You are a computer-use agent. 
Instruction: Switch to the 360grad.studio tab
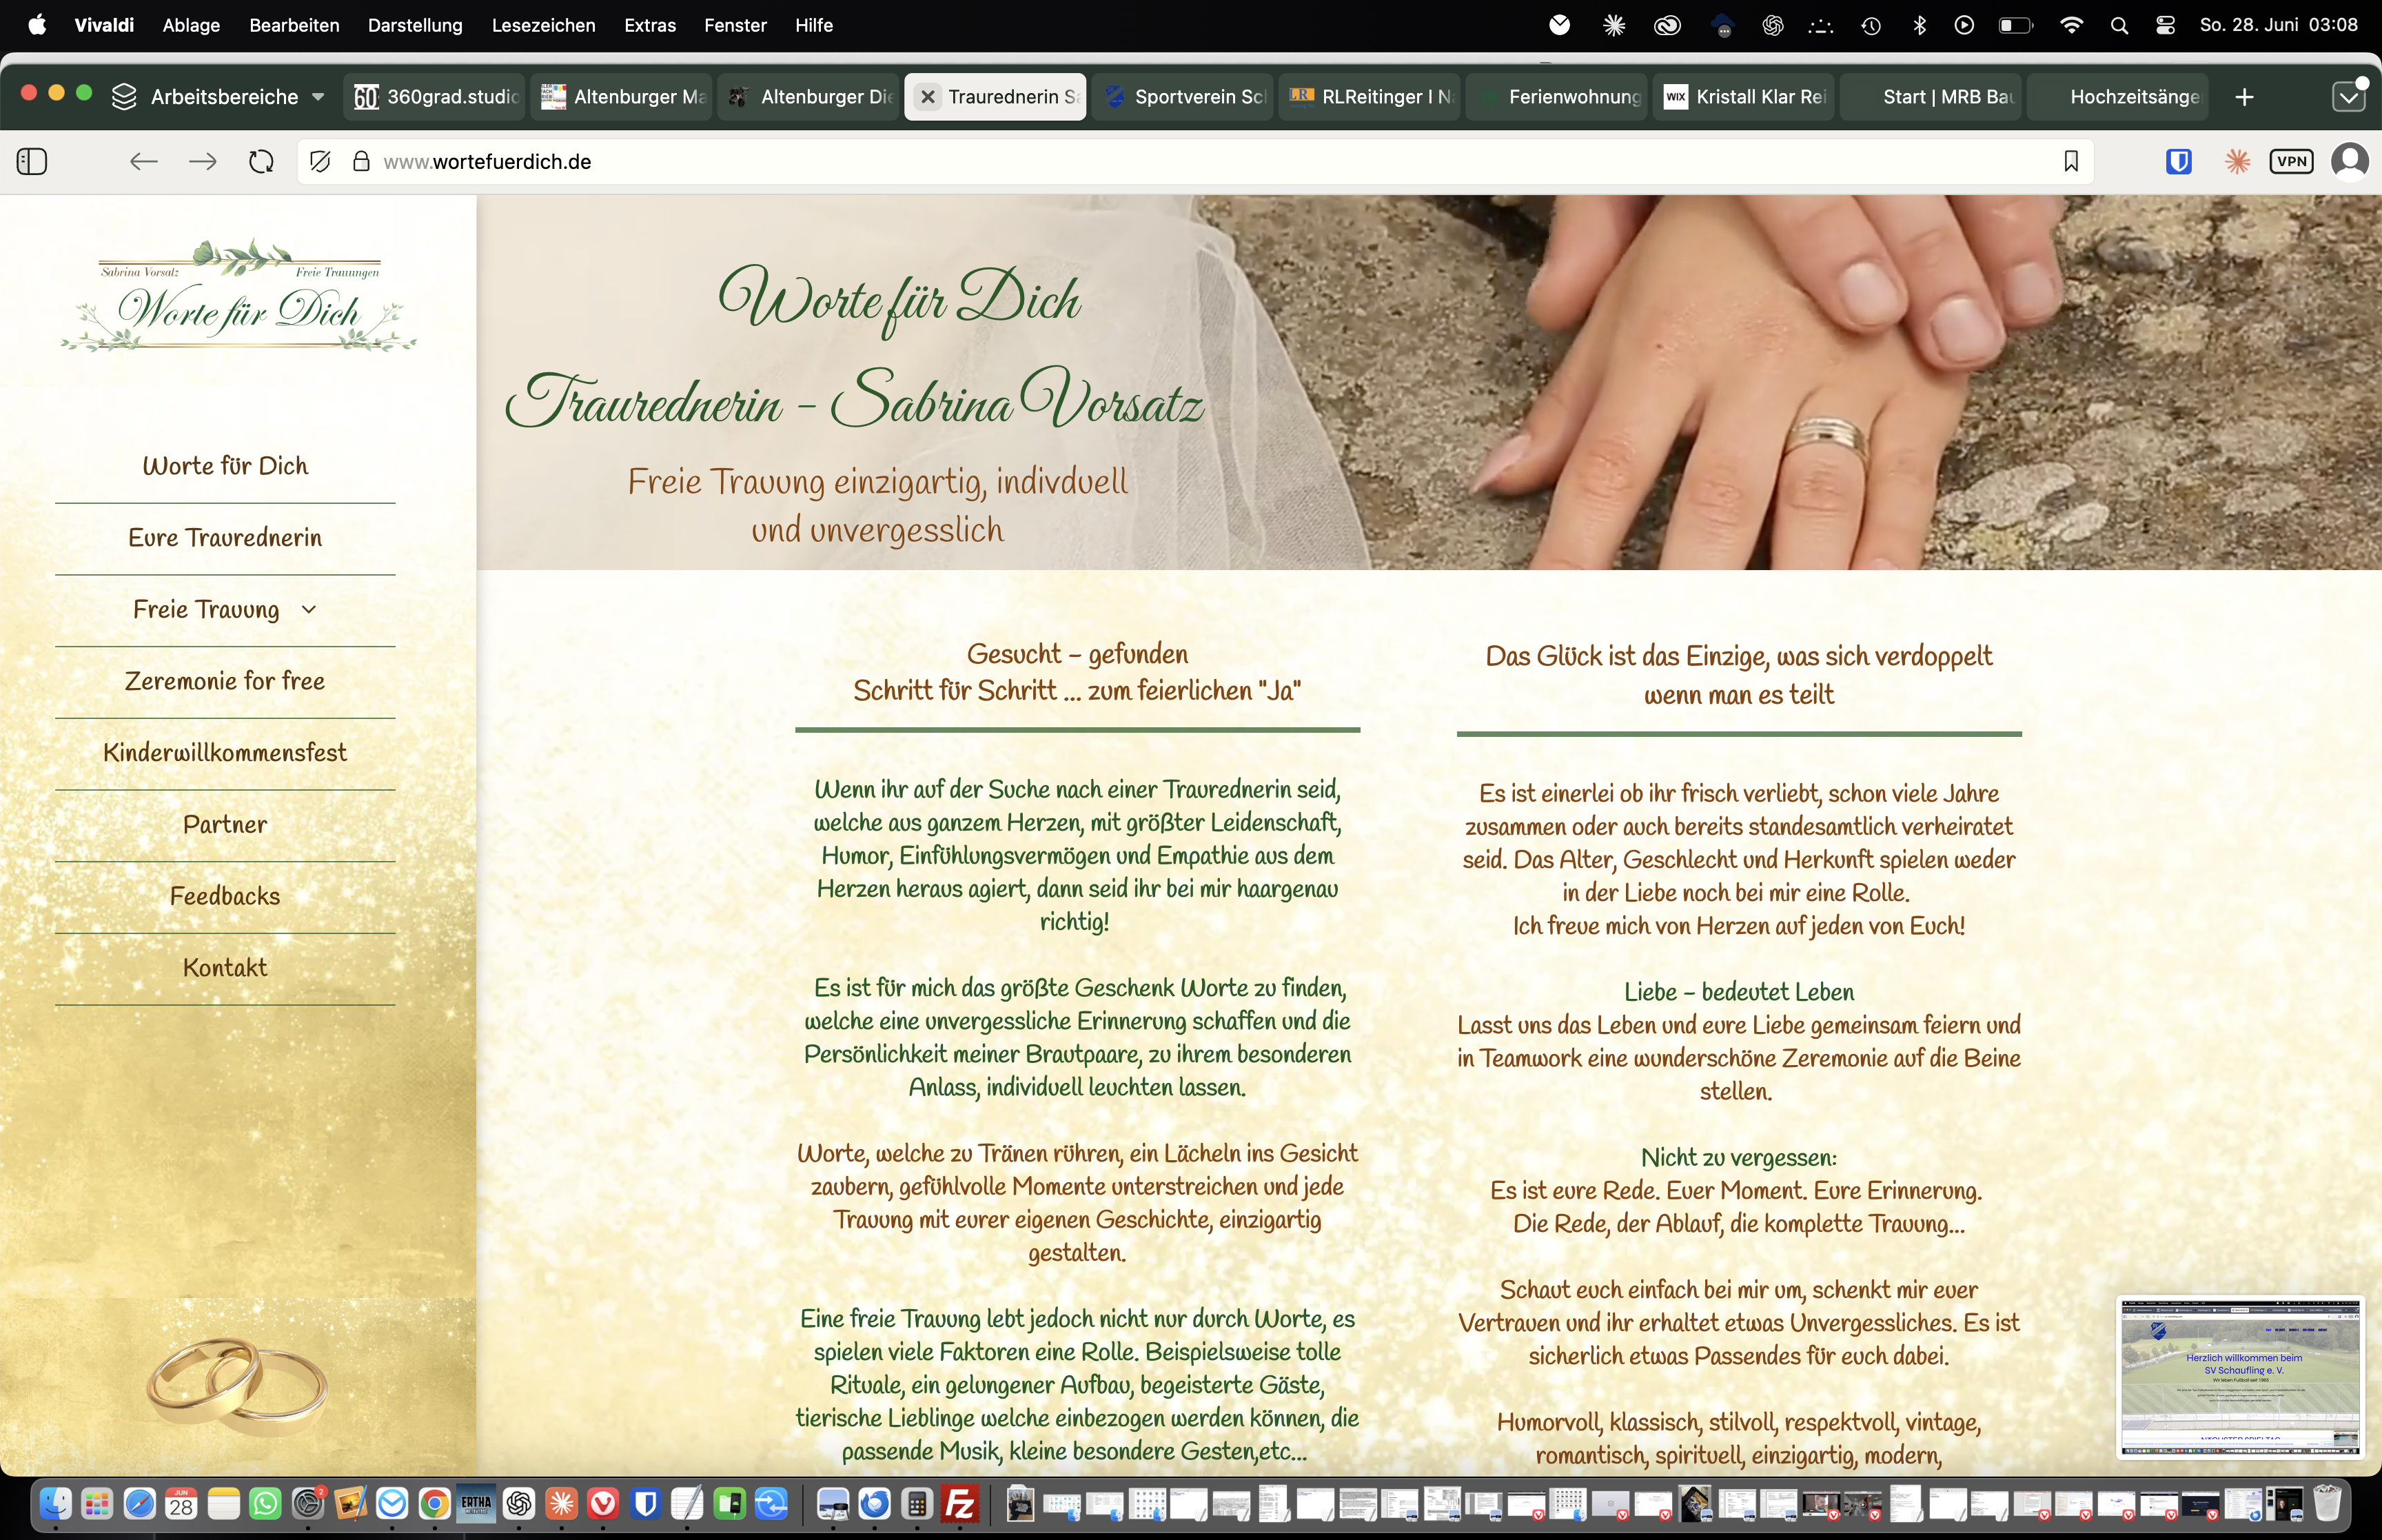(435, 97)
